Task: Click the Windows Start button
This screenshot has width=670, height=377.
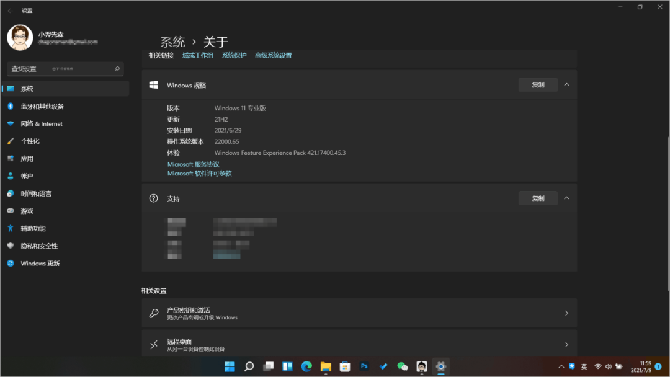Action: (230, 366)
